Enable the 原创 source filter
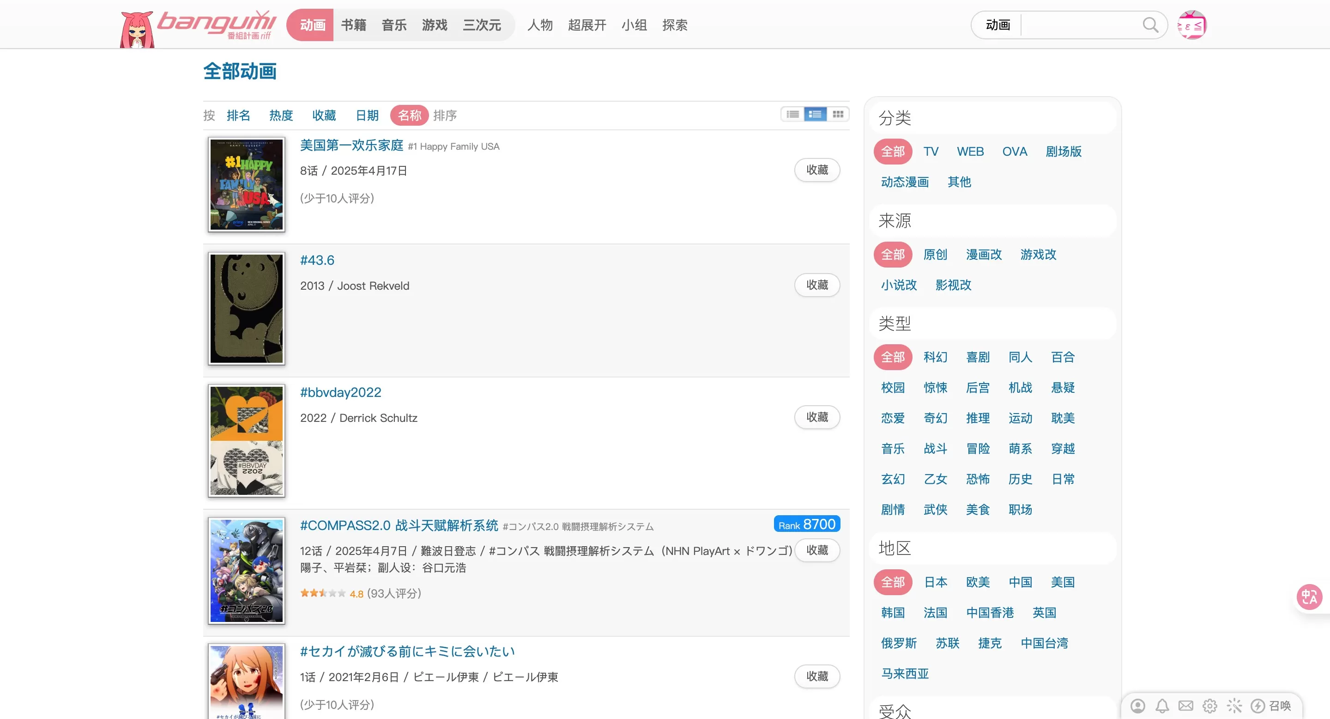This screenshot has height=719, width=1330. click(936, 254)
